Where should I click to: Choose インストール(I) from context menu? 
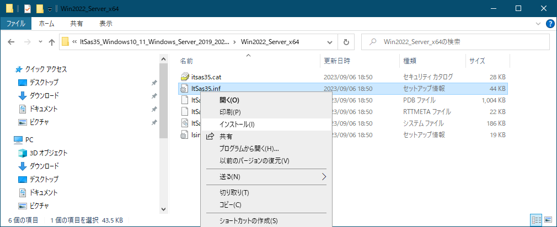click(x=266, y=125)
